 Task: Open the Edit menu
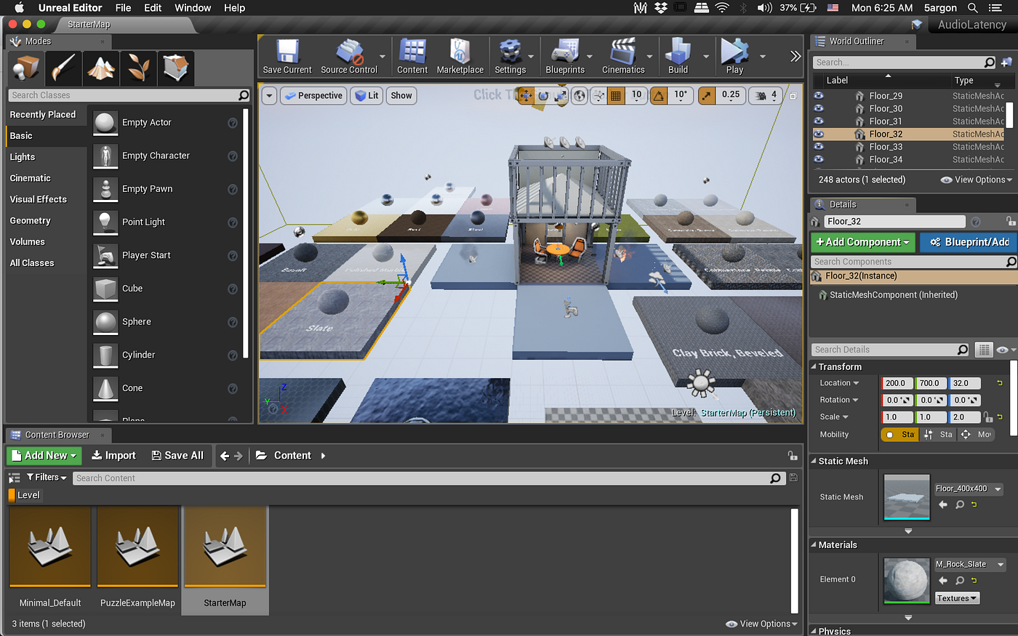153,8
